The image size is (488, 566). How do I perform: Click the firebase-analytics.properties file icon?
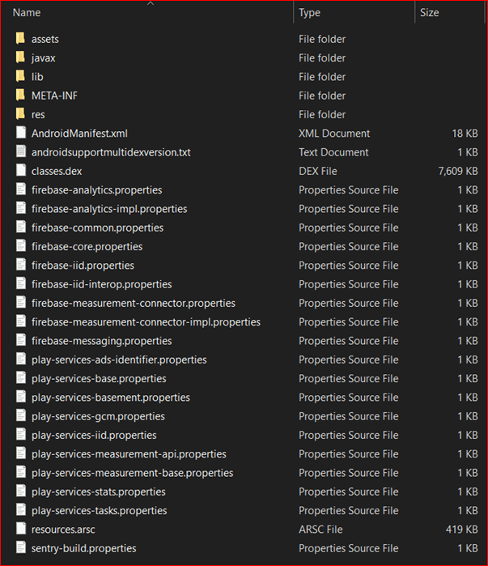(21, 189)
